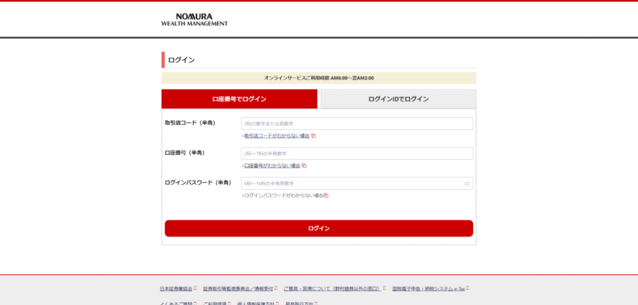Click the Nomura Wealth Management logo

point(194,19)
